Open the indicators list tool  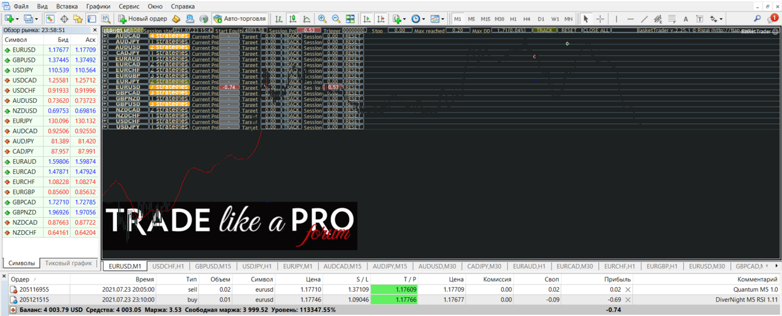click(396, 19)
